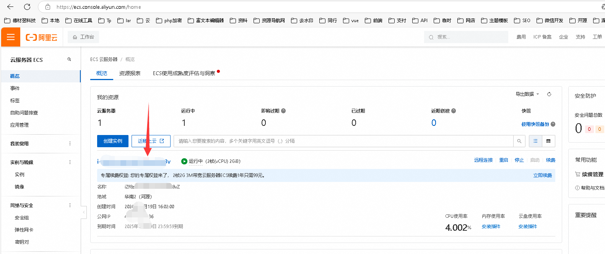View site information lock icon in address bar
605x254 pixels.
point(48,7)
